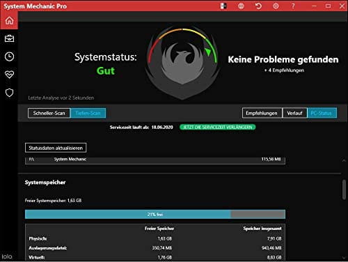Image resolution: width=348 pixels, height=262 pixels.
Task: Click the '350,74 MB' free pagefile value
Action: coord(162,248)
